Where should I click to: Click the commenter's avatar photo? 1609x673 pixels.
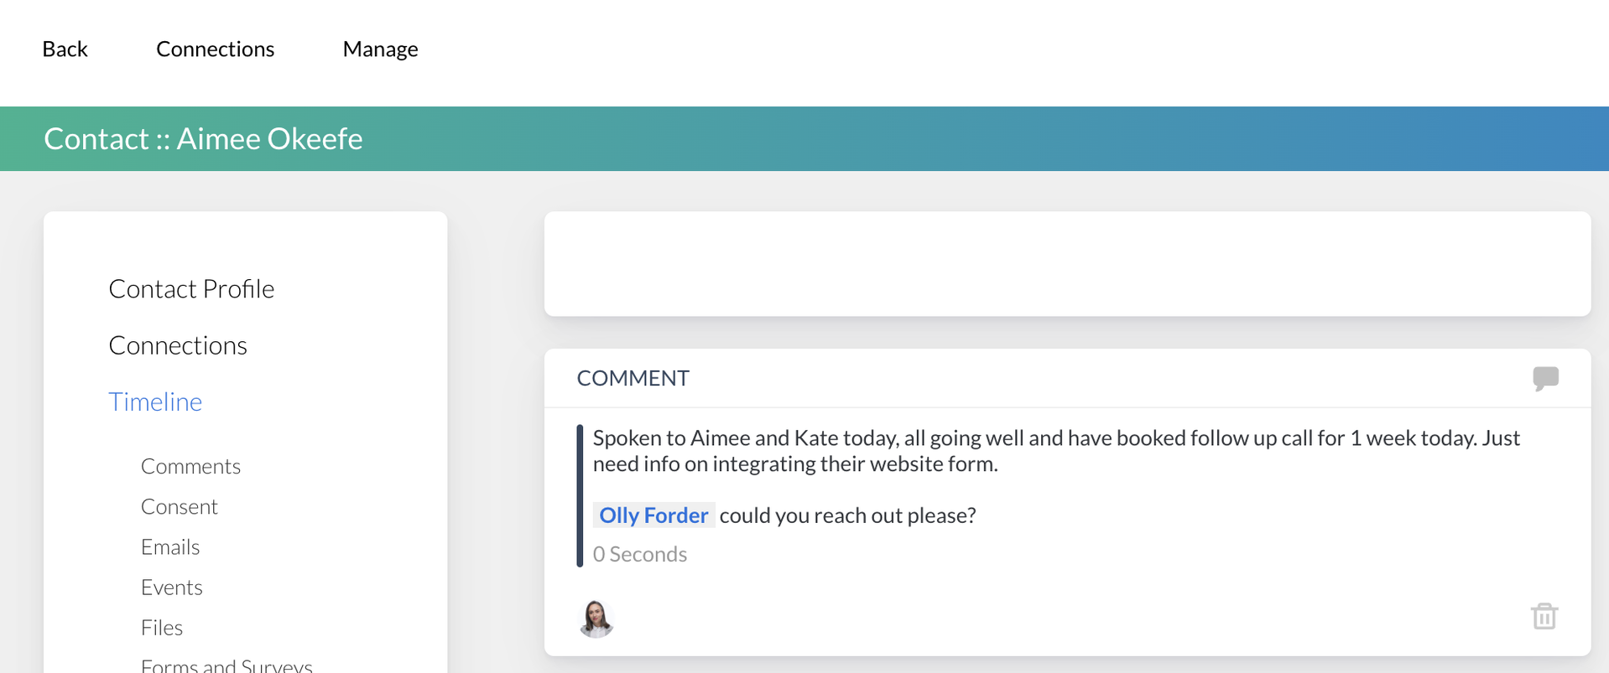pyautogui.click(x=596, y=619)
